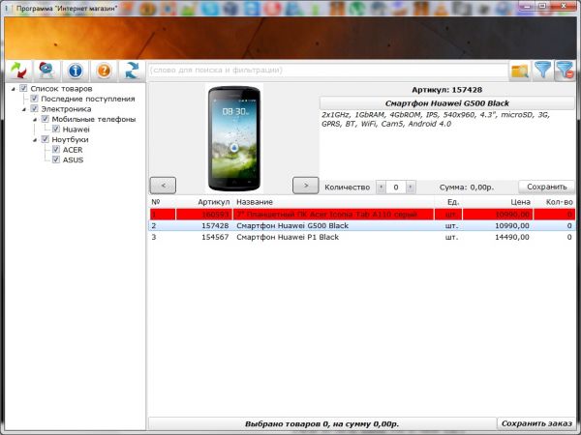Image resolution: width=581 pixels, height=435 pixels.
Task: Collapse the Ноутбуки tree node
Action: pyautogui.click(x=35, y=139)
